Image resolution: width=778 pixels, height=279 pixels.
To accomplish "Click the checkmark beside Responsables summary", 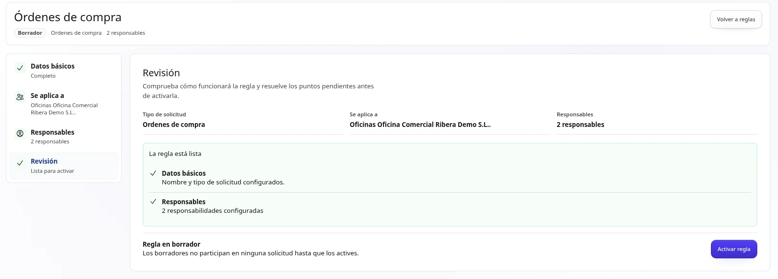I will (x=153, y=202).
